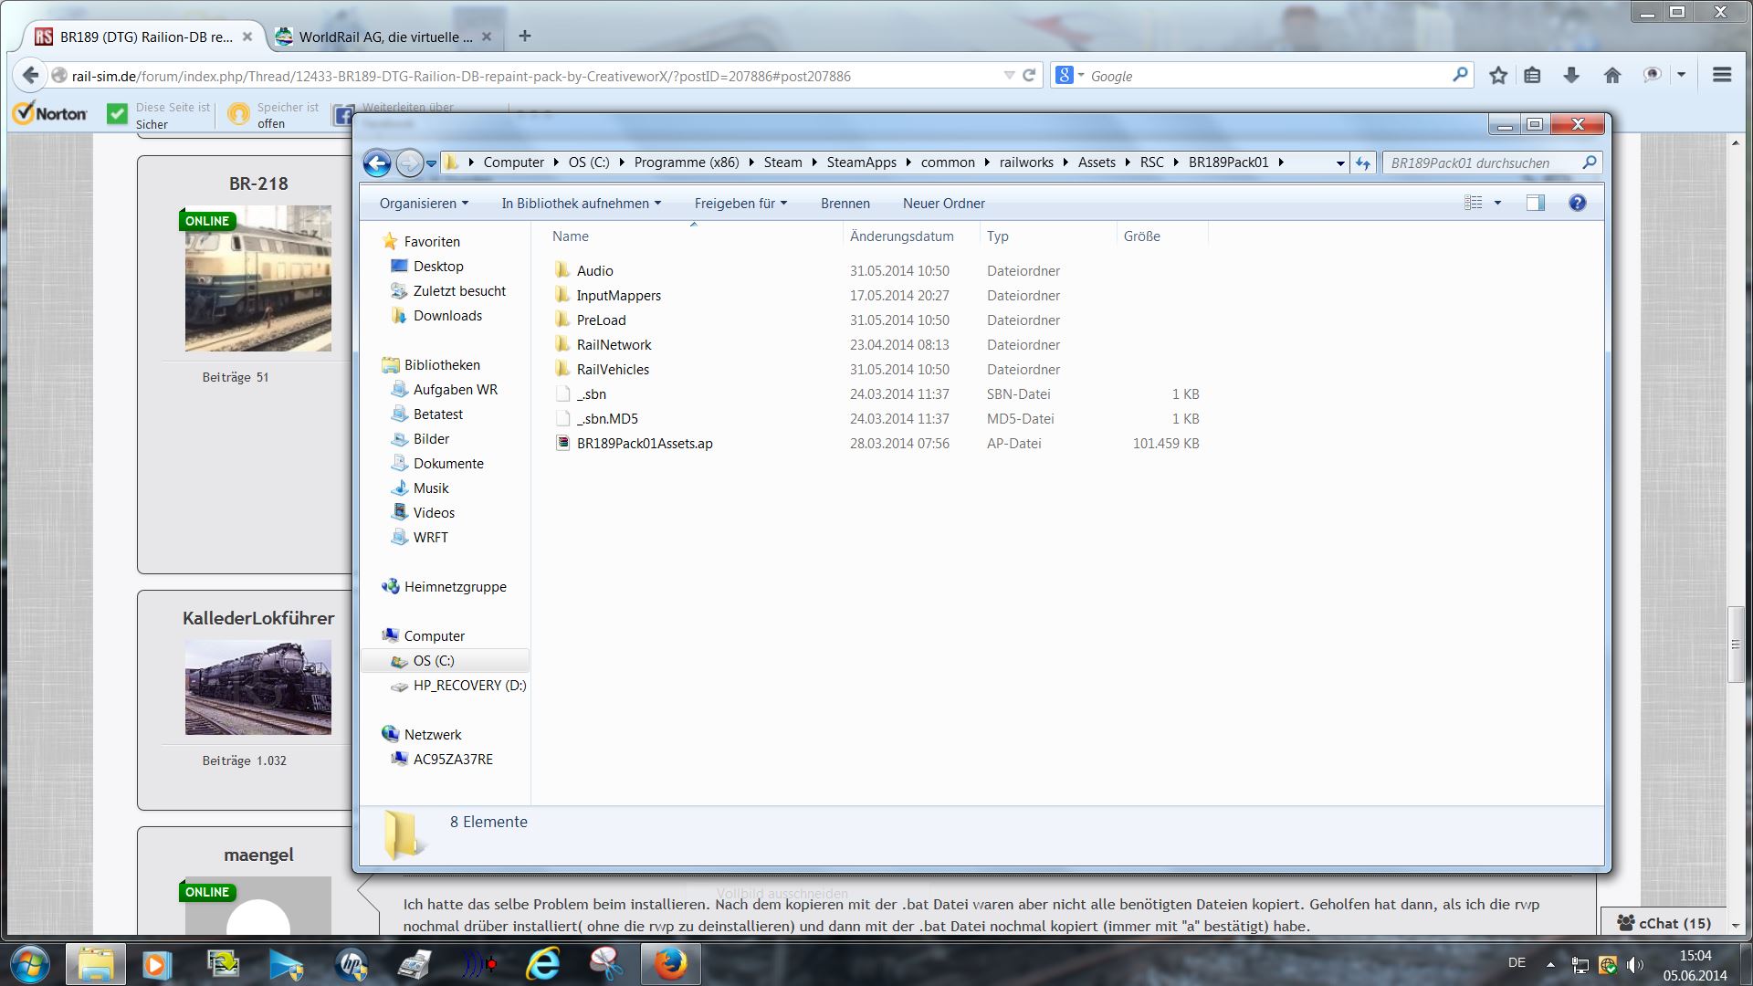Open the Organisieren dropdown menu
Viewport: 1753px width, 986px height.
[x=424, y=204]
